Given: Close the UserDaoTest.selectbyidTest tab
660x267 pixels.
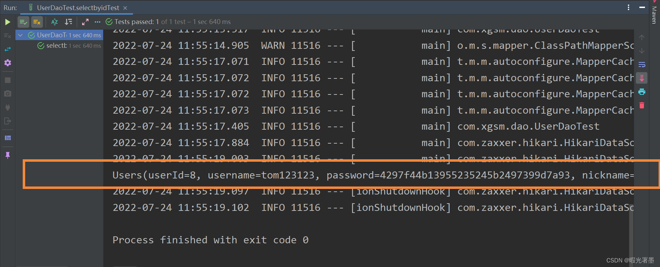Looking at the screenshot, I should [x=125, y=8].
